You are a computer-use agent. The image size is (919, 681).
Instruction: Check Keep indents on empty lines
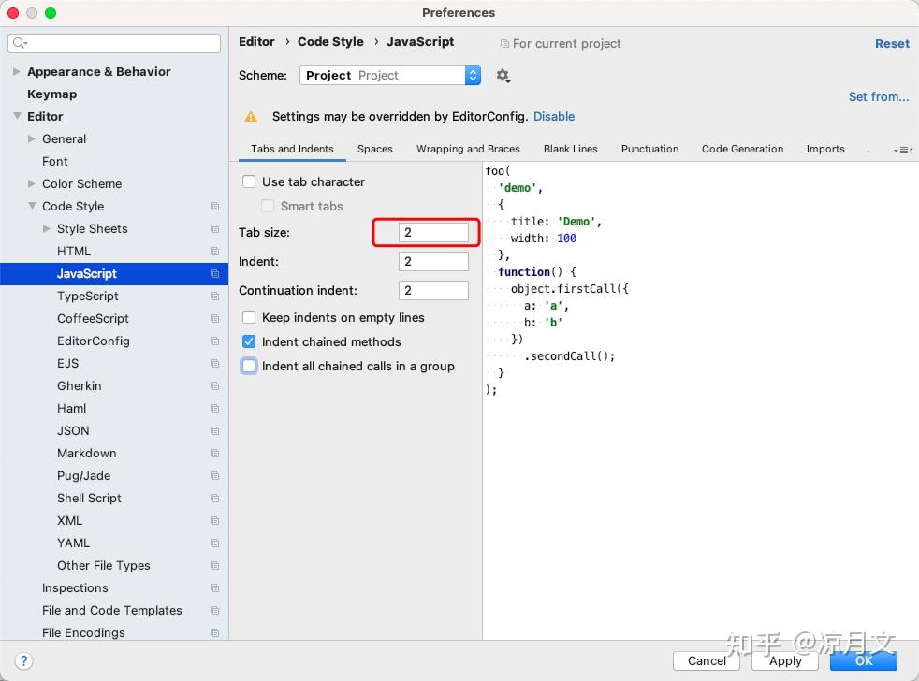249,317
